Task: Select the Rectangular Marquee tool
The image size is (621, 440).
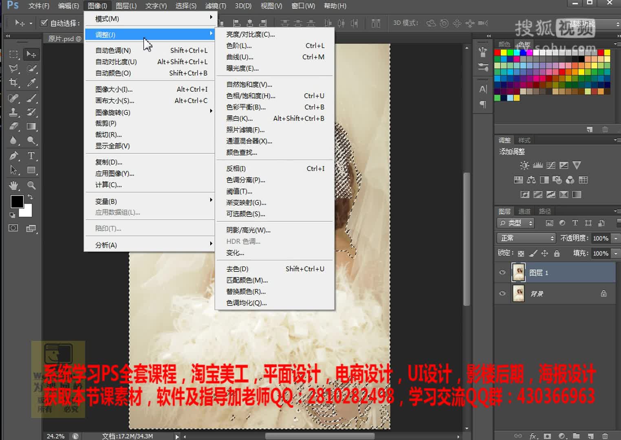Action: (x=14, y=54)
